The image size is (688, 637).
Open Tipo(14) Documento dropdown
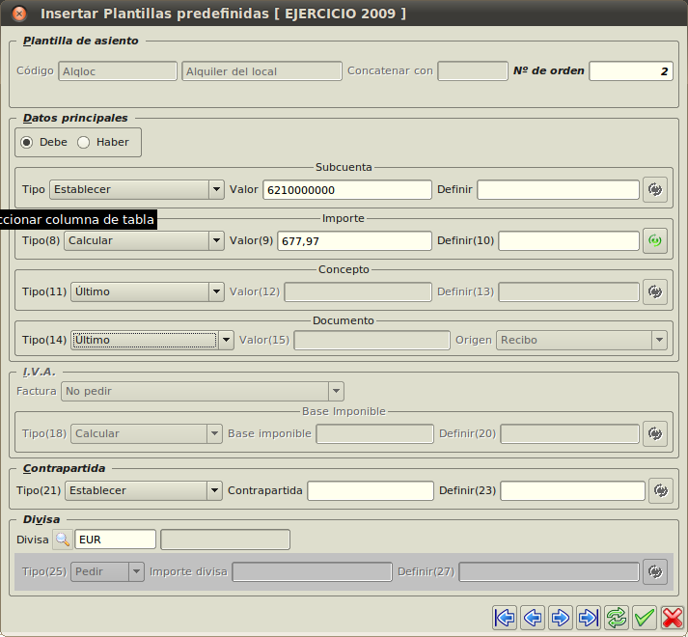152,341
